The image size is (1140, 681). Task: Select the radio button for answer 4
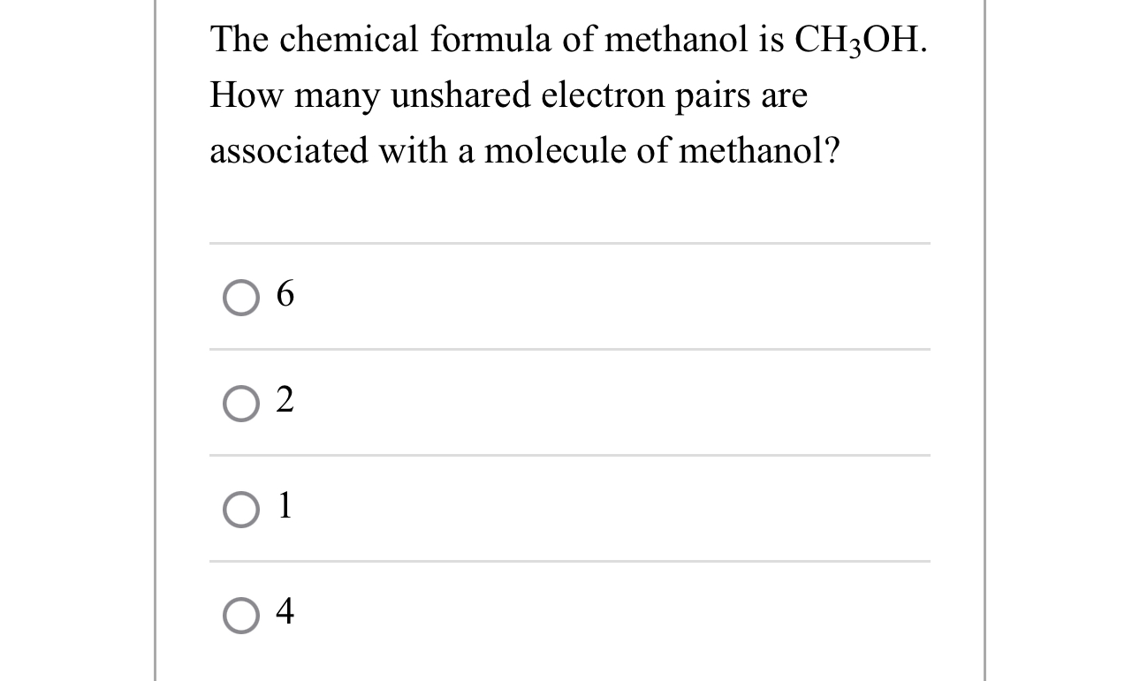coord(239,612)
